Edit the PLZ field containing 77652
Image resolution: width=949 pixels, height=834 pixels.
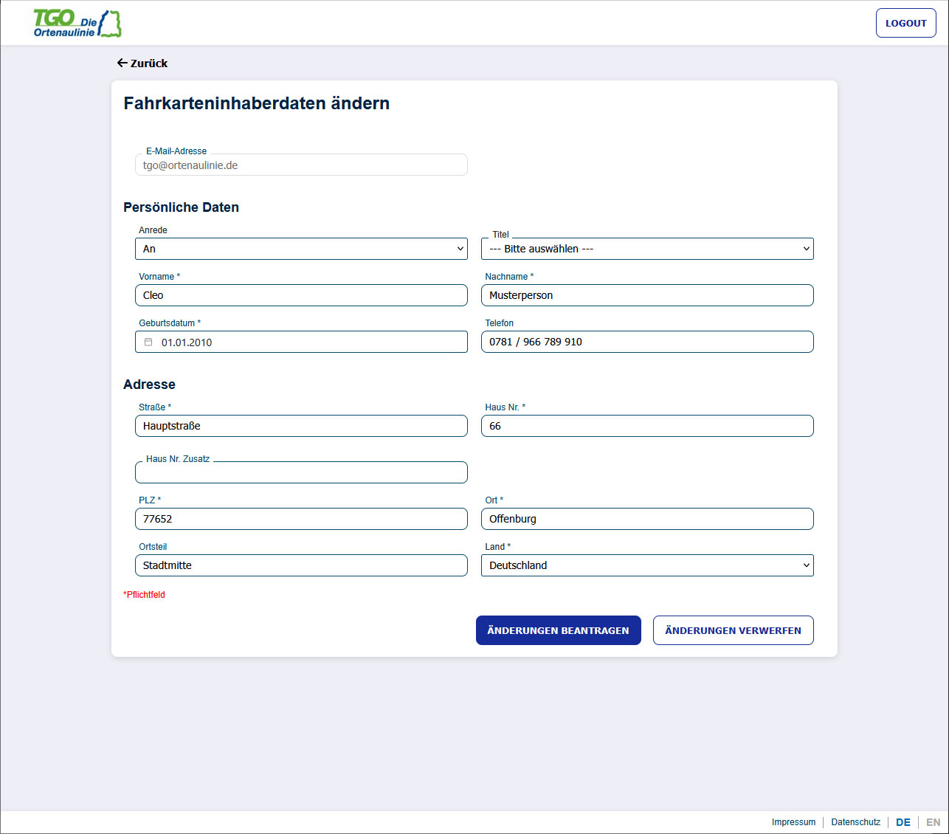(x=301, y=519)
